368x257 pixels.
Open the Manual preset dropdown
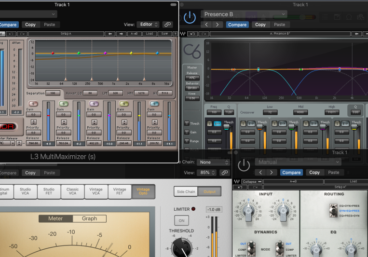[298, 162]
